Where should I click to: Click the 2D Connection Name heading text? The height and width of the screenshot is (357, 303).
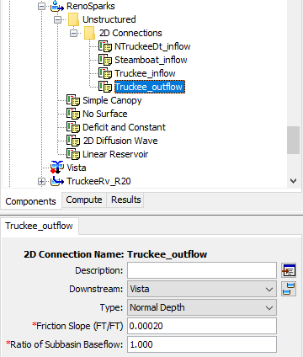tap(115, 254)
